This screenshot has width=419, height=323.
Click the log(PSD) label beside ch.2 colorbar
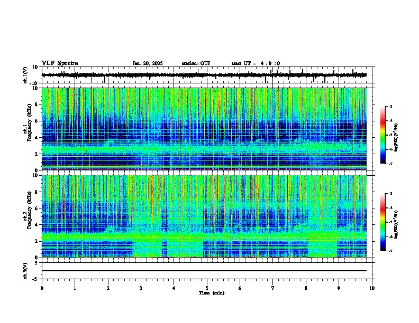click(x=396, y=224)
